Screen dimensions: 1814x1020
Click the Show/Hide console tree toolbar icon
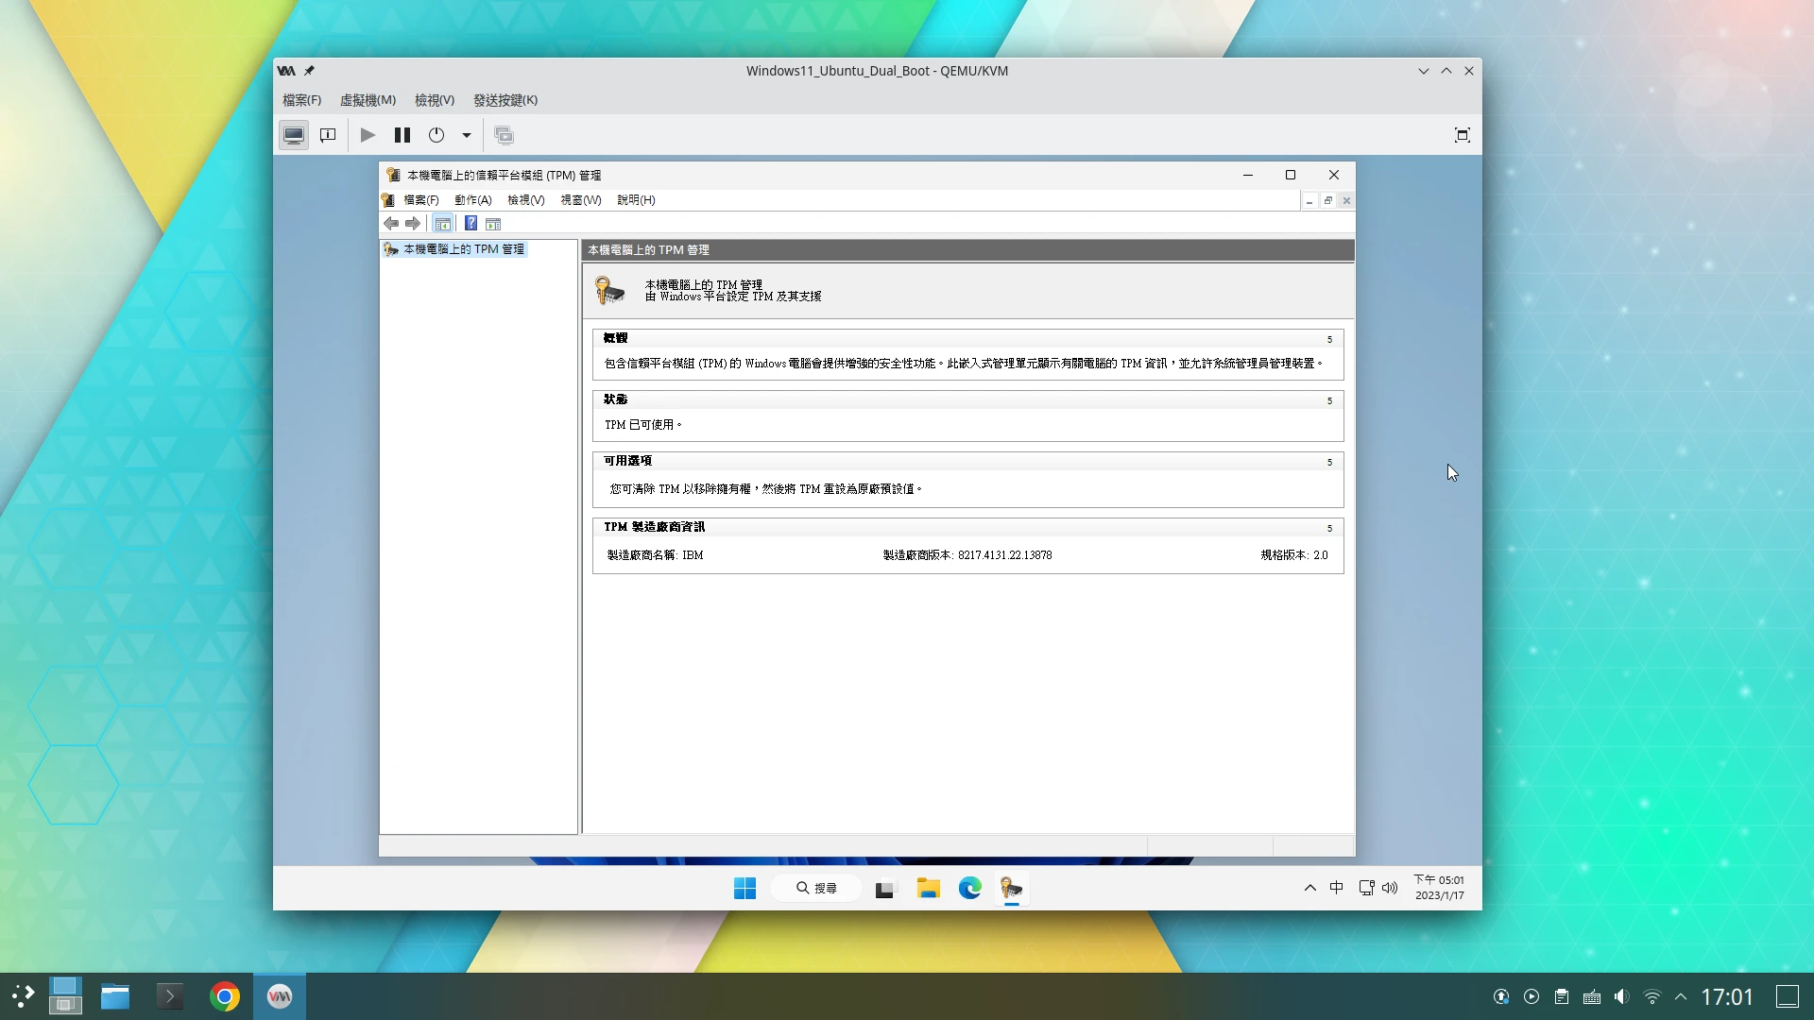point(443,223)
